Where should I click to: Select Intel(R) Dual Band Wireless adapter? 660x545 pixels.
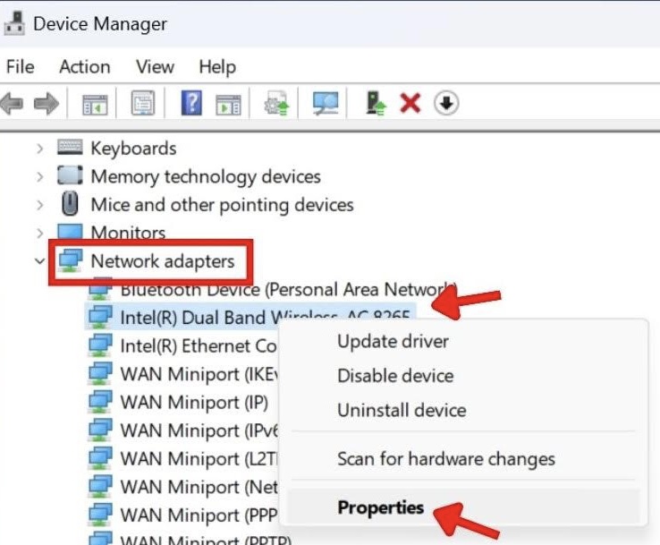(x=265, y=317)
